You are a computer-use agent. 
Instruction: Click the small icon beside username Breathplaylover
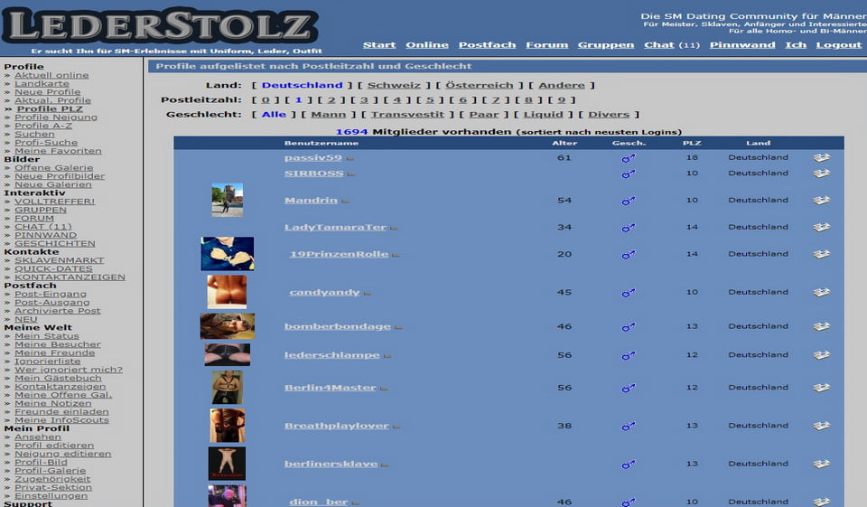396,427
